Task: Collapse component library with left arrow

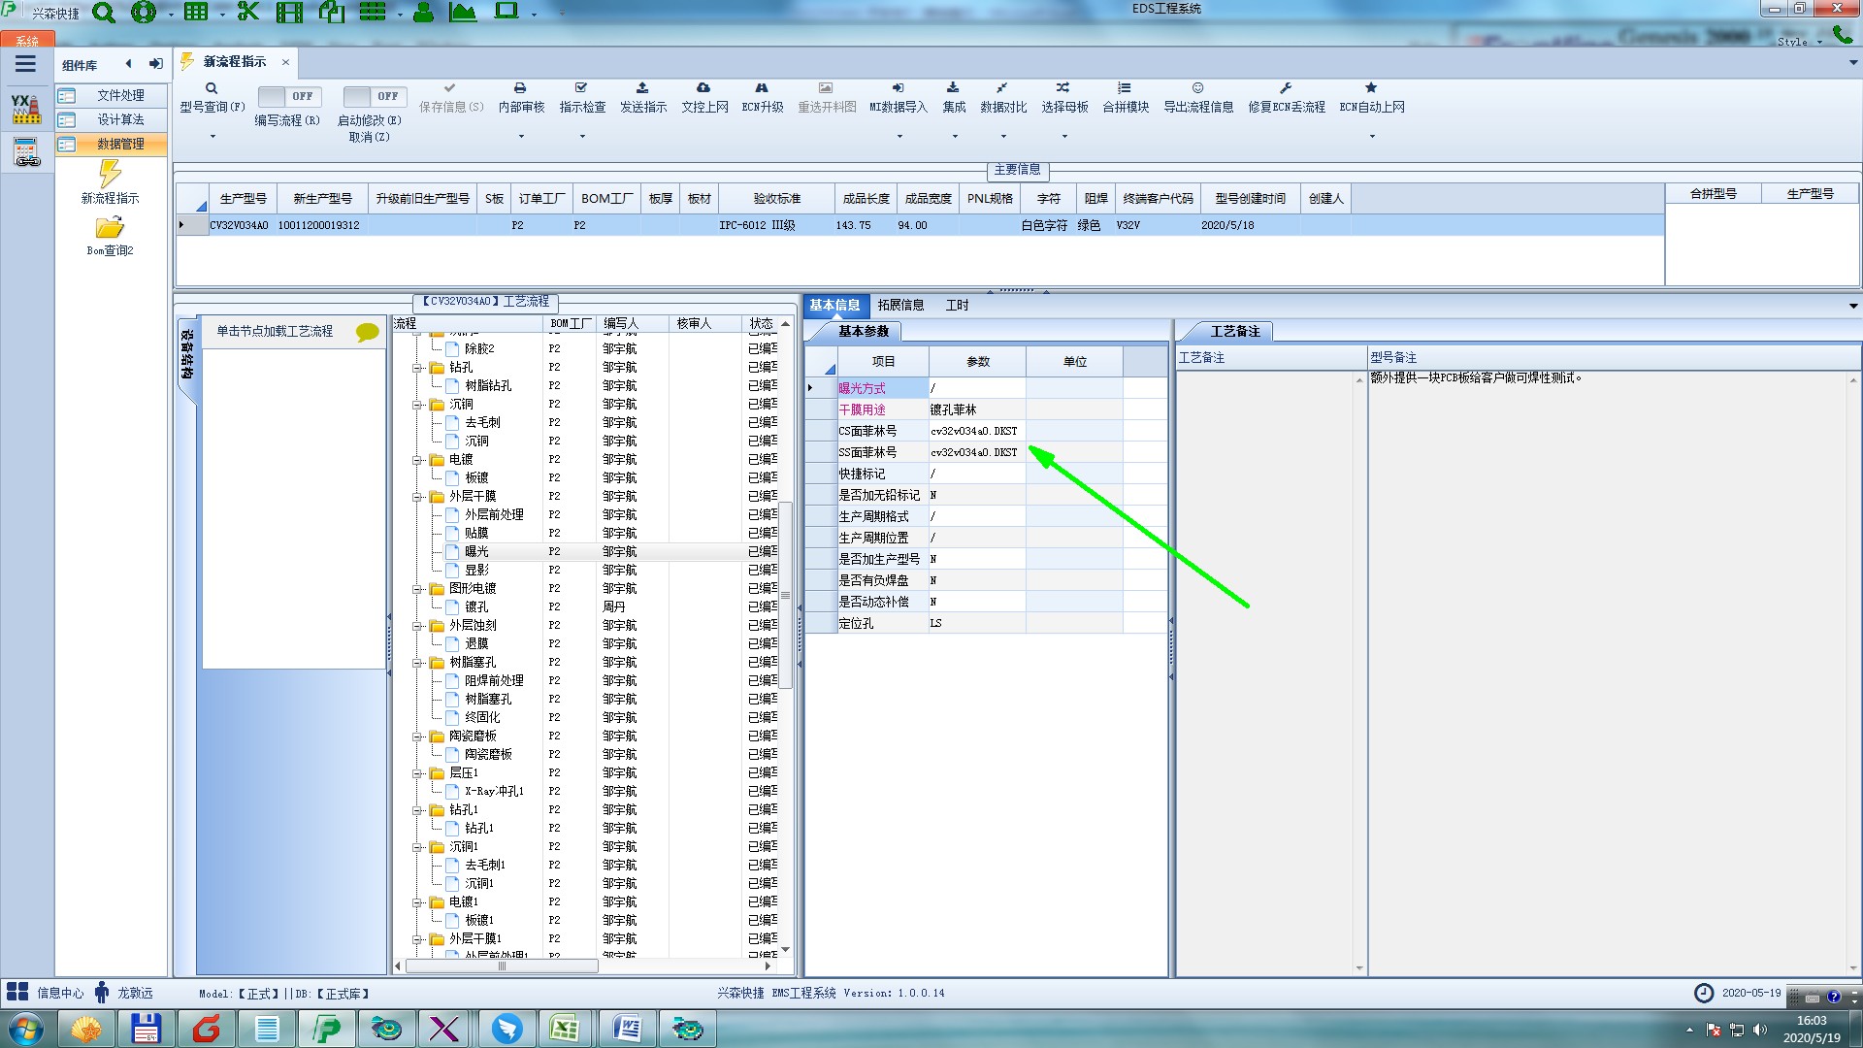Action: 128,64
